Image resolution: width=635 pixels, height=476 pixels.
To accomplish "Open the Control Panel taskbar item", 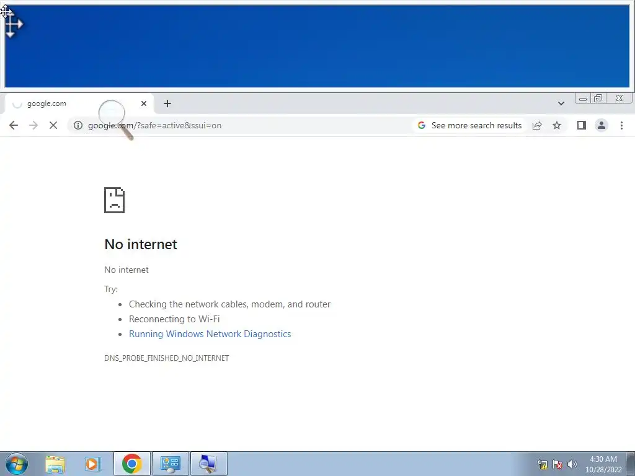I will (170, 464).
